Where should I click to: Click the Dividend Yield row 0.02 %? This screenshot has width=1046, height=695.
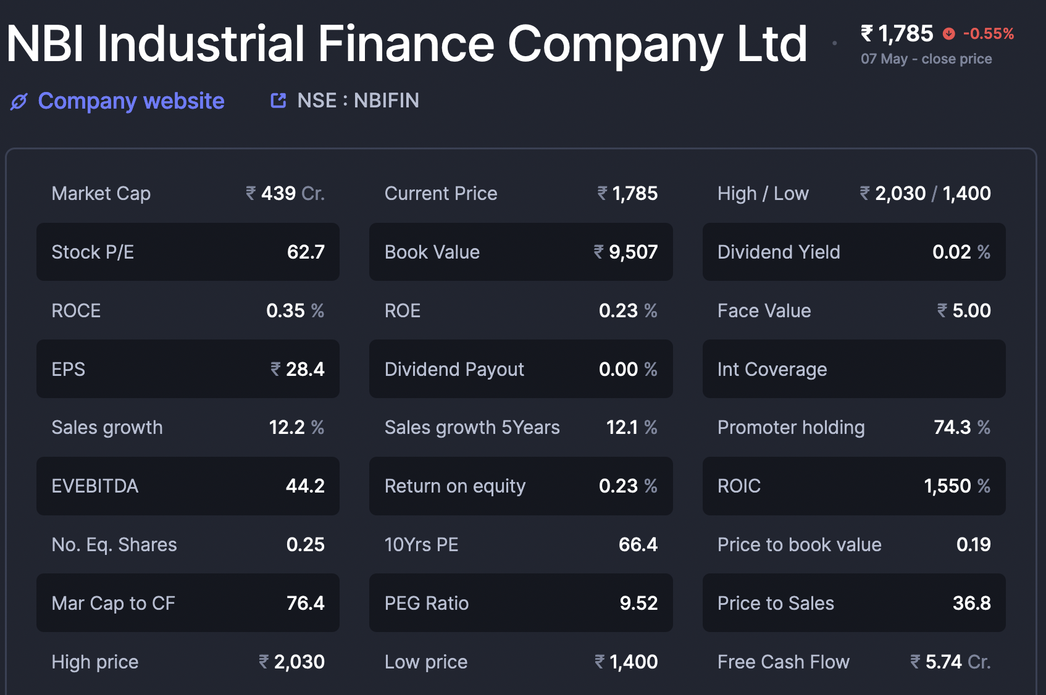854,252
